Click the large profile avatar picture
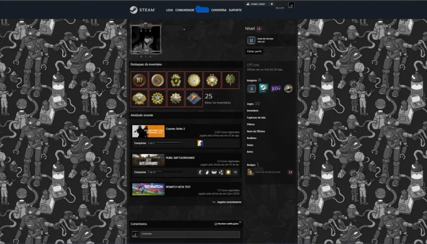Viewport: 427px width, 244px height. click(x=146, y=40)
